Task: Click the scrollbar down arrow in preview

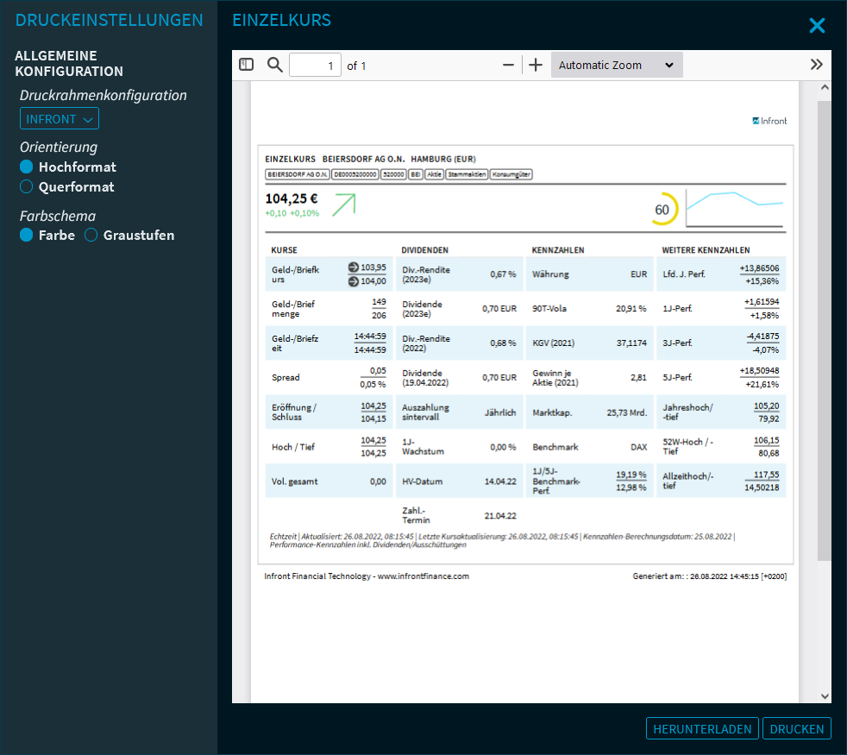Action: click(x=825, y=695)
